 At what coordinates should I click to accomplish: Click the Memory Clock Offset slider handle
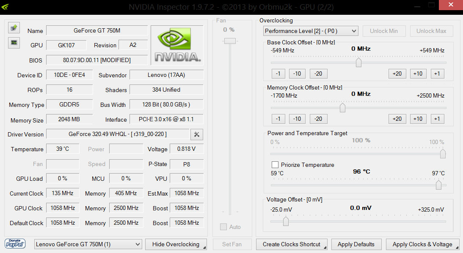click(x=342, y=108)
